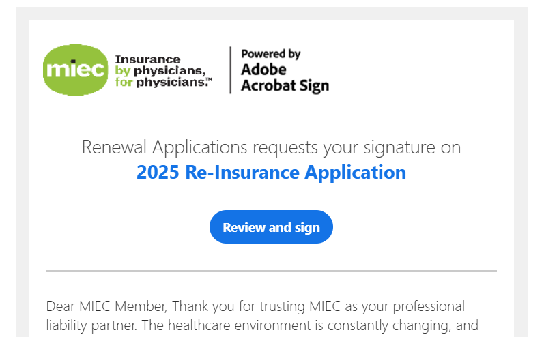Click the word 'Adobe' in the header
The image size is (544, 337).
point(263,70)
